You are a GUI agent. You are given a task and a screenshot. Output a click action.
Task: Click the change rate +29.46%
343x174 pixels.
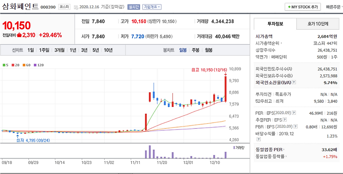(51, 35)
